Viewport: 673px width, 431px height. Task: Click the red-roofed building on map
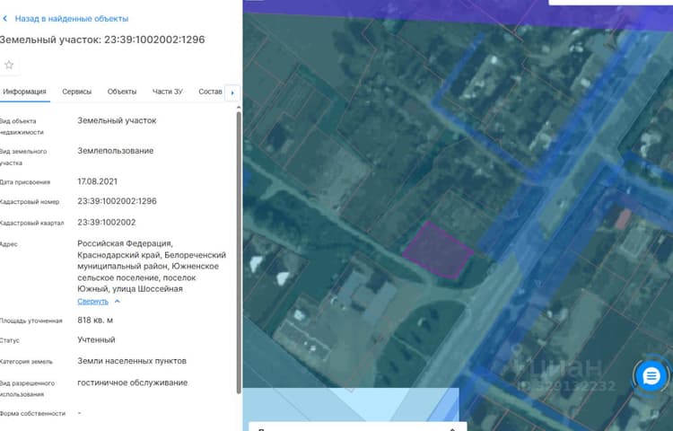click(x=623, y=219)
